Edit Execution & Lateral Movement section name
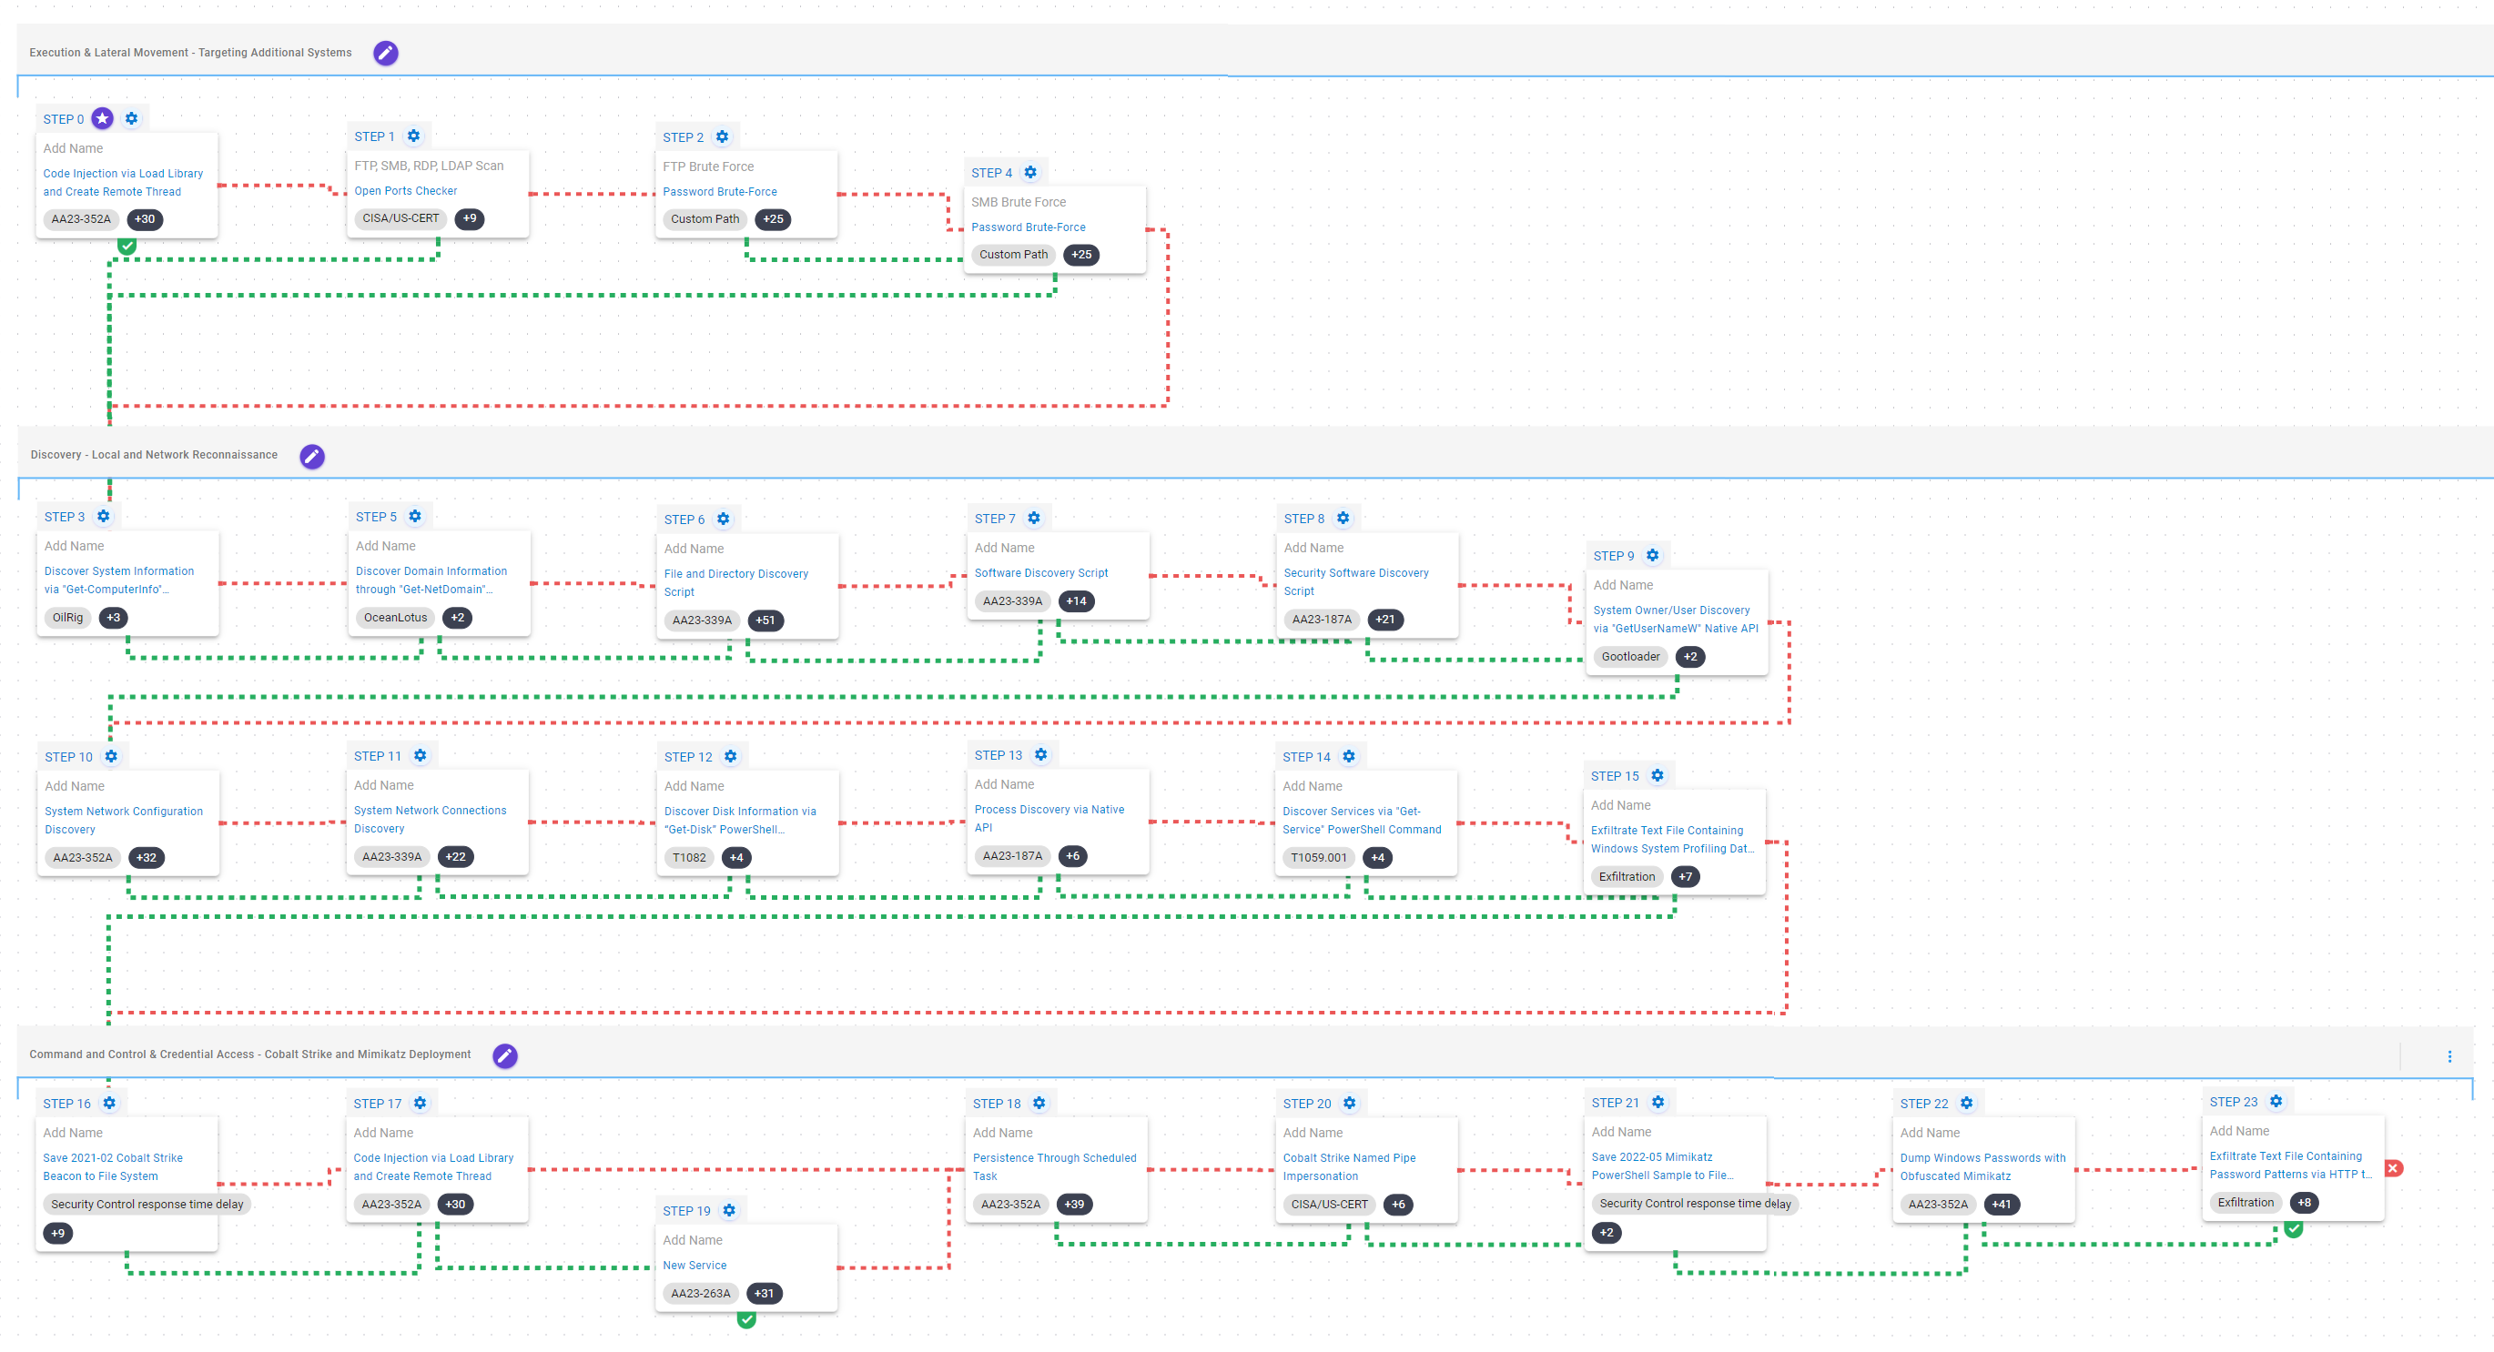This screenshot has width=2494, height=1352. tap(385, 52)
